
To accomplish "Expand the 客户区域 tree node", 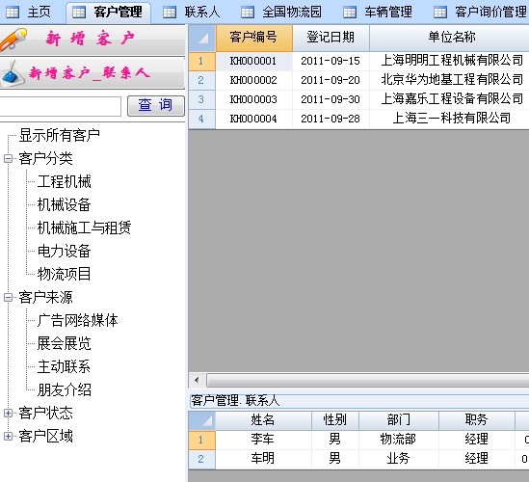I will pos(8,436).
